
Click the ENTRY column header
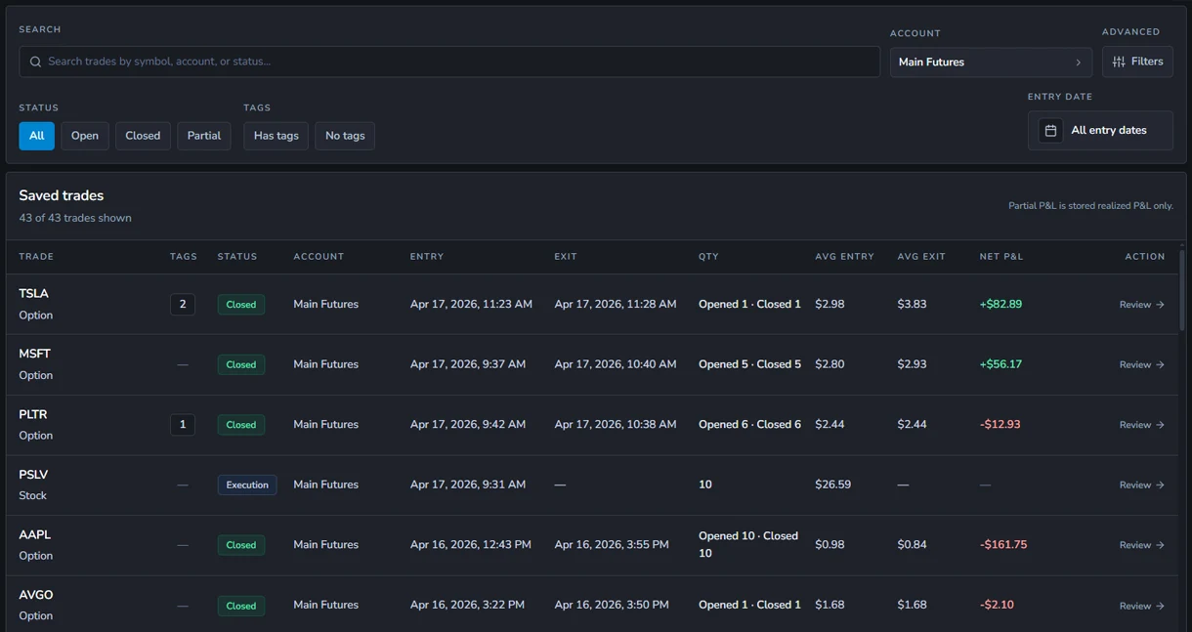tap(427, 257)
